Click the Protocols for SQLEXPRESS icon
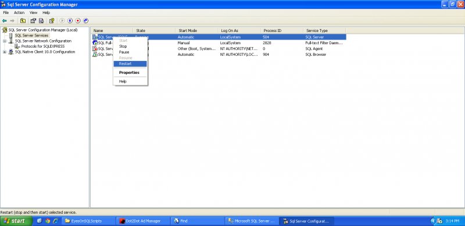The width and height of the screenshot is (465, 226). click(x=17, y=46)
